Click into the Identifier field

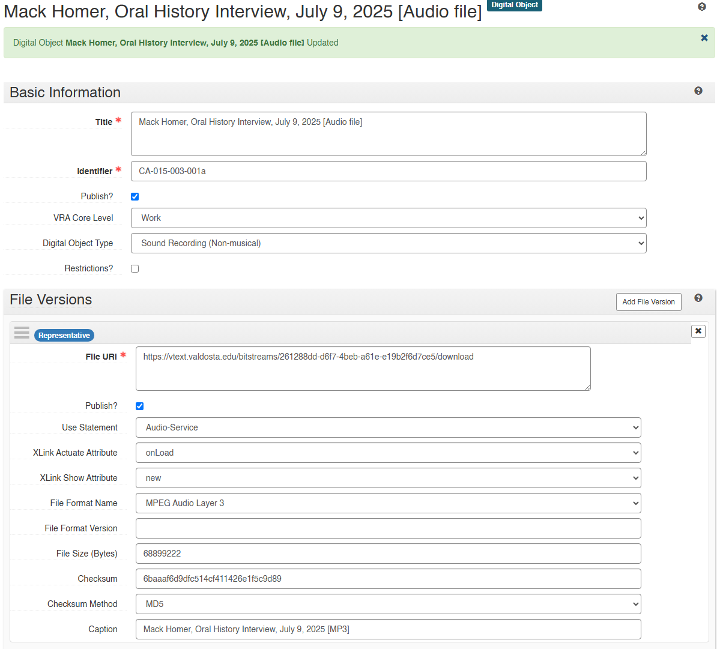tap(389, 171)
